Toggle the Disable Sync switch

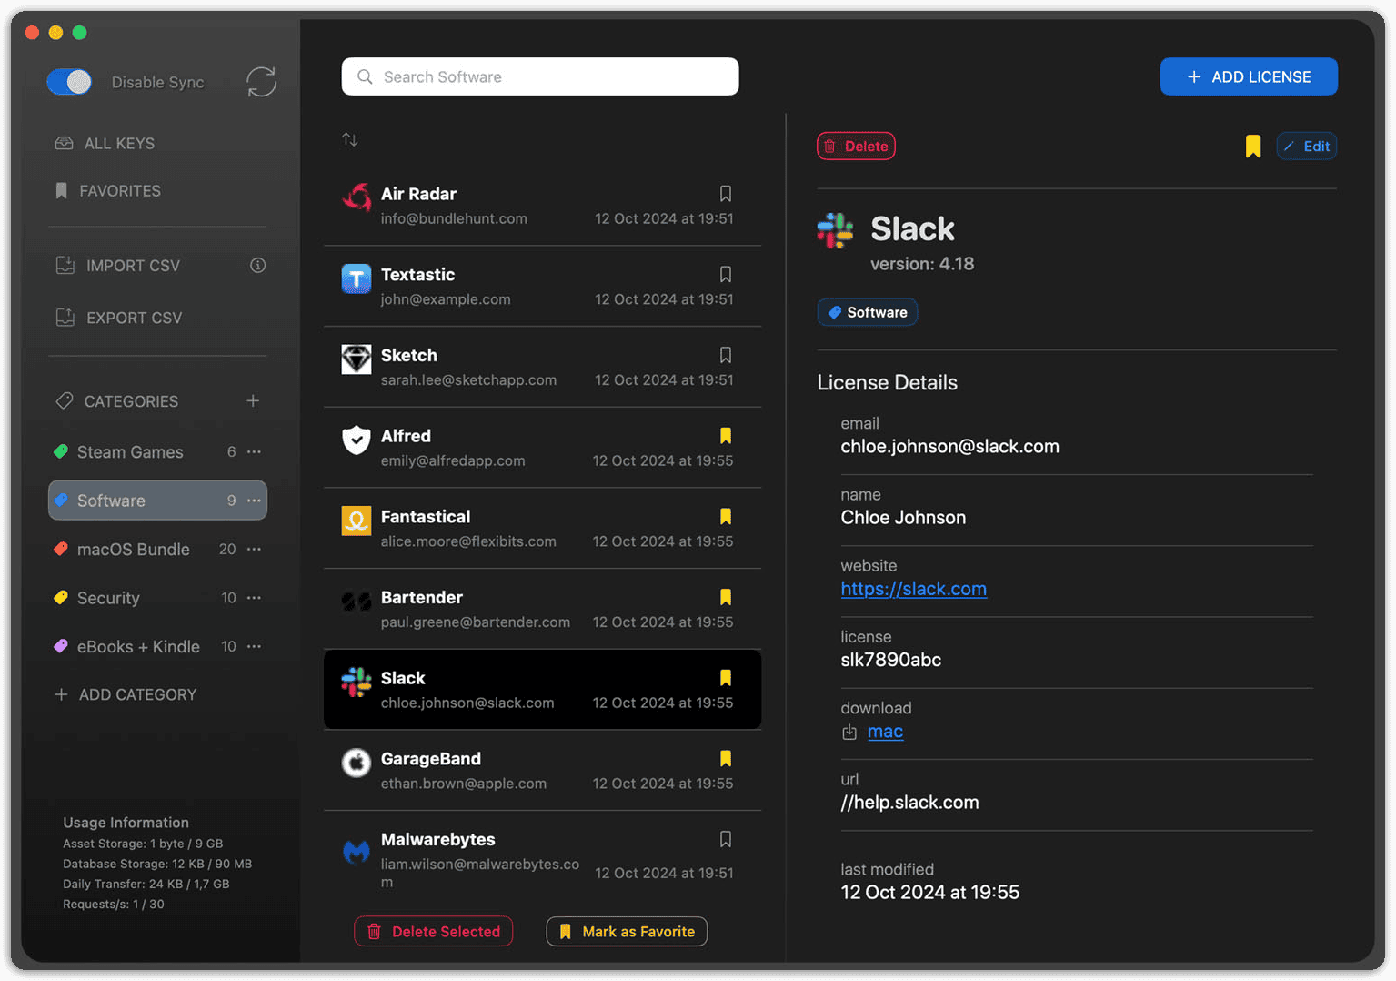pos(69,82)
